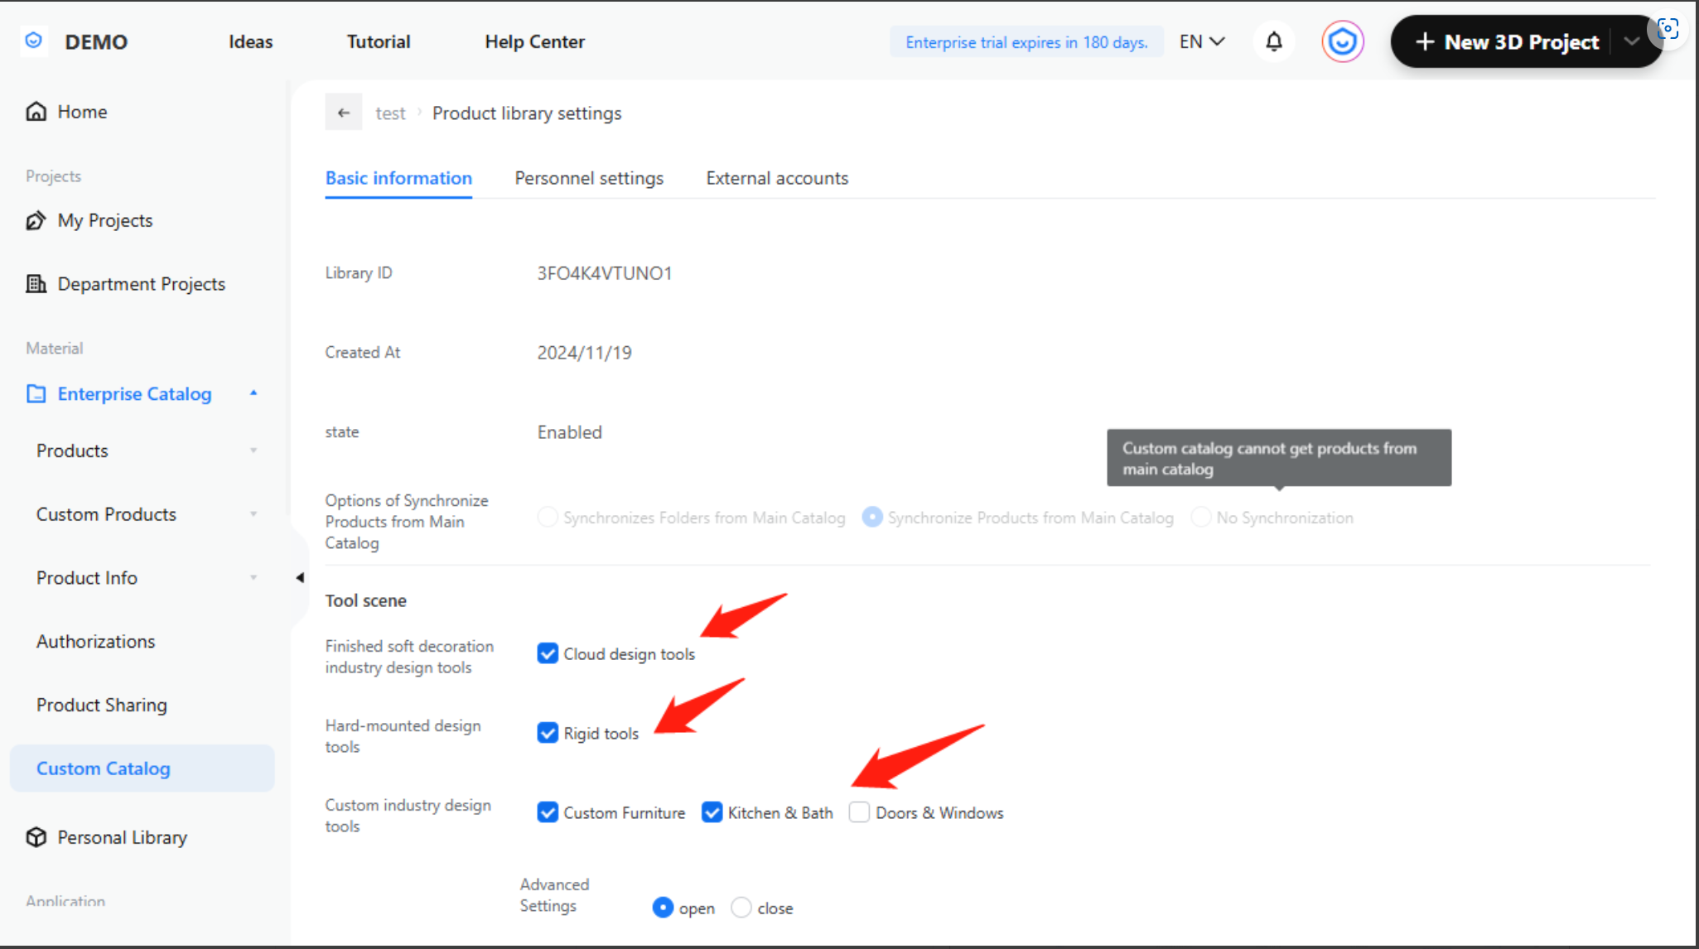Expand the Products submenu arrow

[253, 450]
